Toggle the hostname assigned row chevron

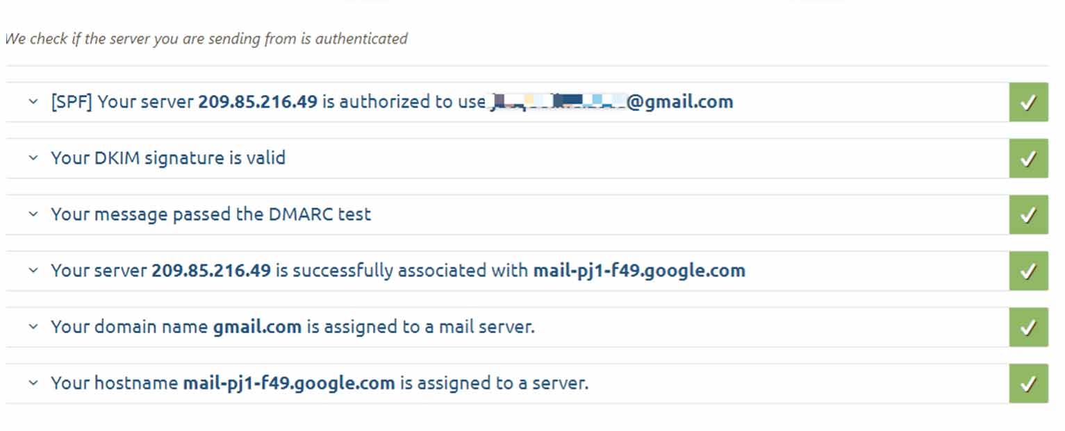(33, 383)
